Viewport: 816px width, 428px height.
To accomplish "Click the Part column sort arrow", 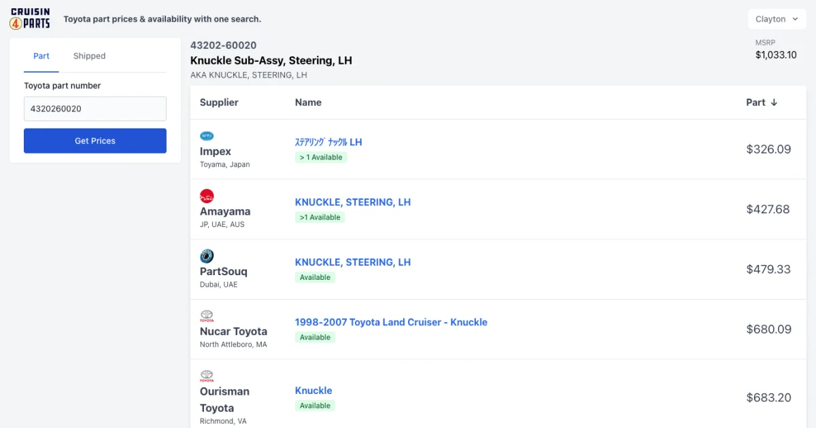I will coord(774,103).
